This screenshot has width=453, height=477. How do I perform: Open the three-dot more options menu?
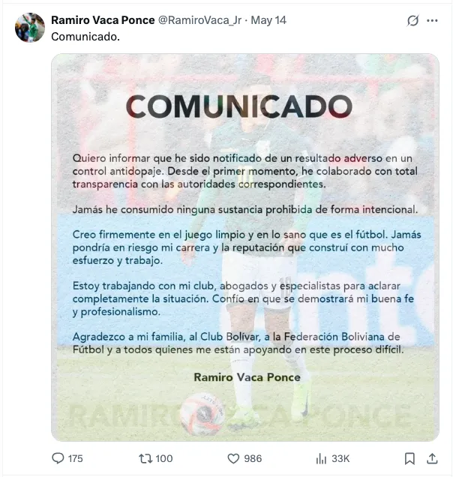pos(433,21)
